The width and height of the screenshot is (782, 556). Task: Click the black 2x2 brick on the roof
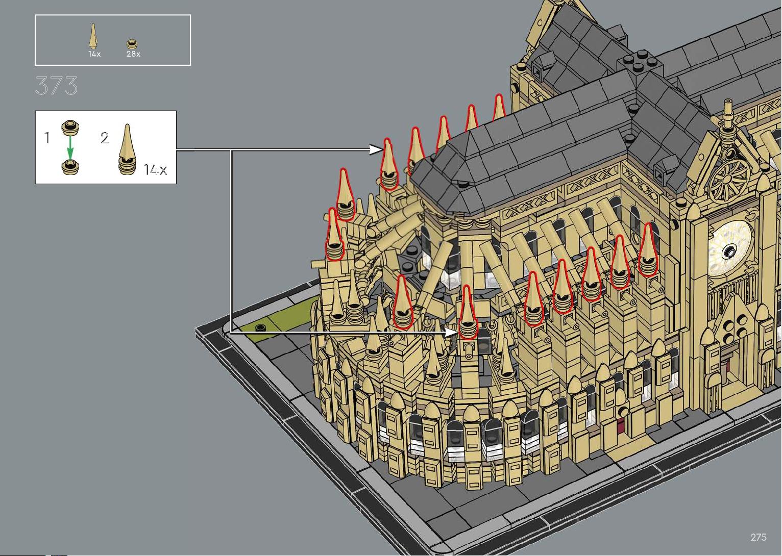point(638,64)
